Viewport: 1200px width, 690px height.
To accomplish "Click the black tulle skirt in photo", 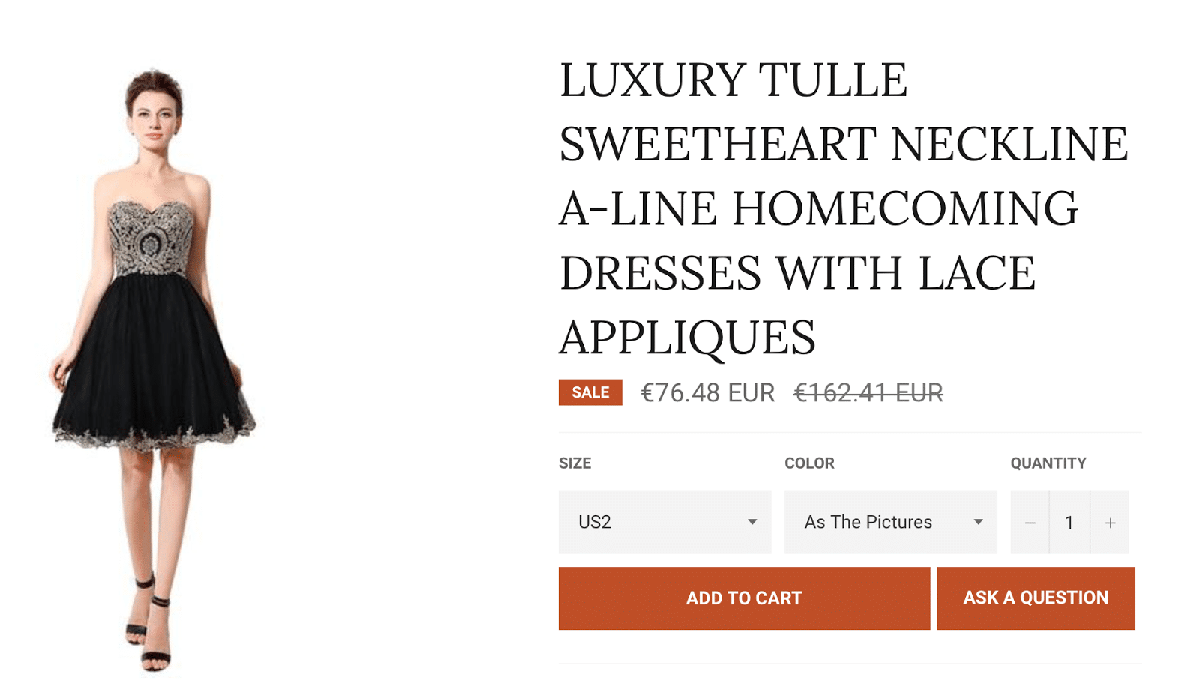I will (152, 360).
